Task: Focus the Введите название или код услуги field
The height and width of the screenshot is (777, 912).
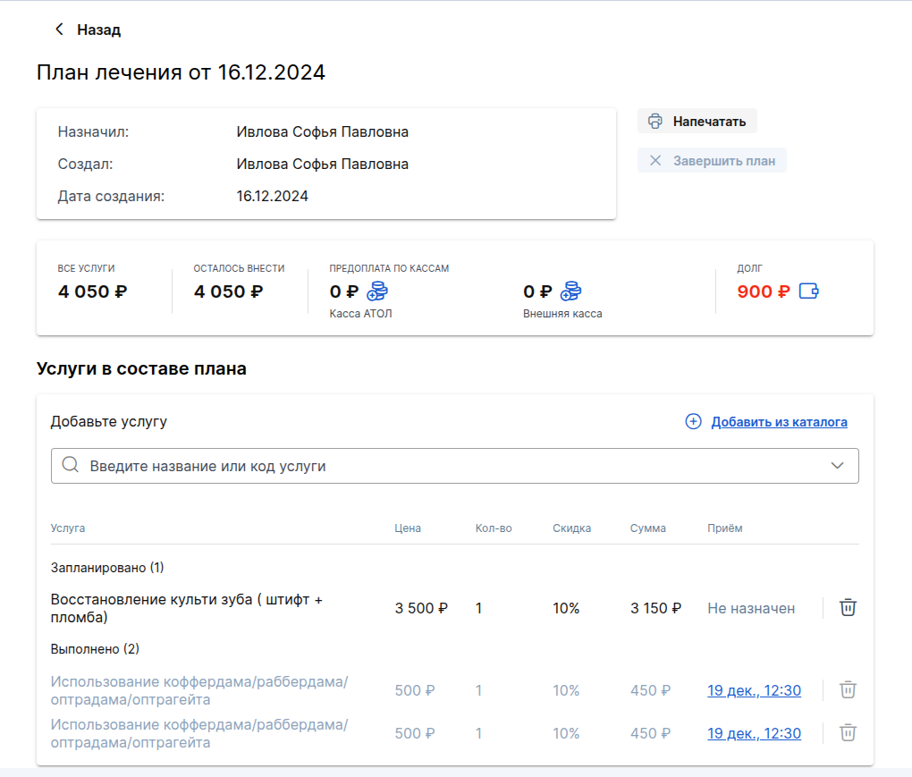Action: [x=455, y=466]
